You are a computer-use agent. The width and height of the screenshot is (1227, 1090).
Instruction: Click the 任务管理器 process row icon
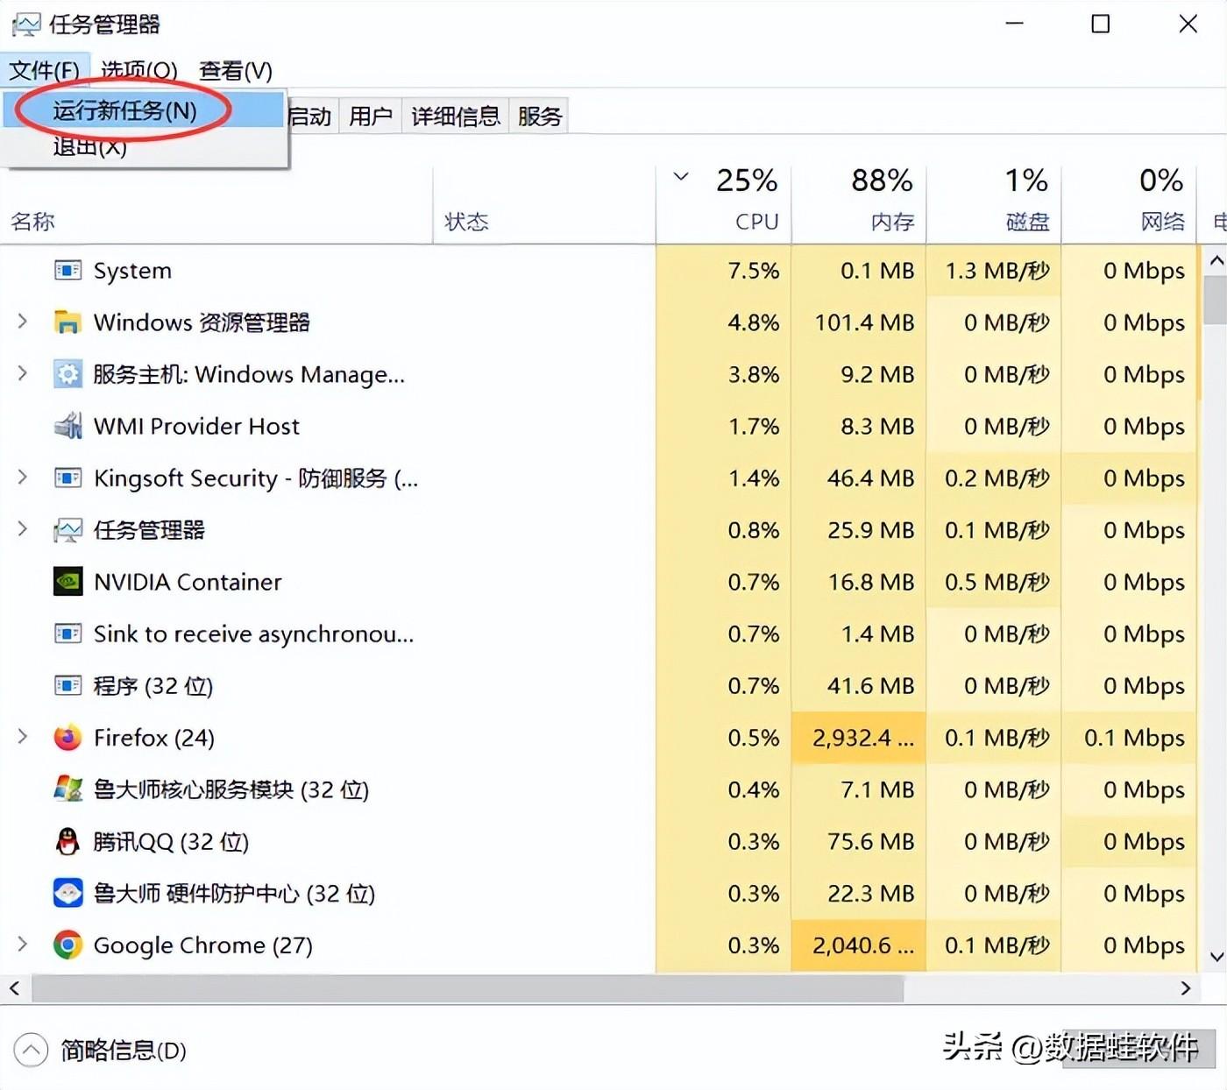[67, 529]
